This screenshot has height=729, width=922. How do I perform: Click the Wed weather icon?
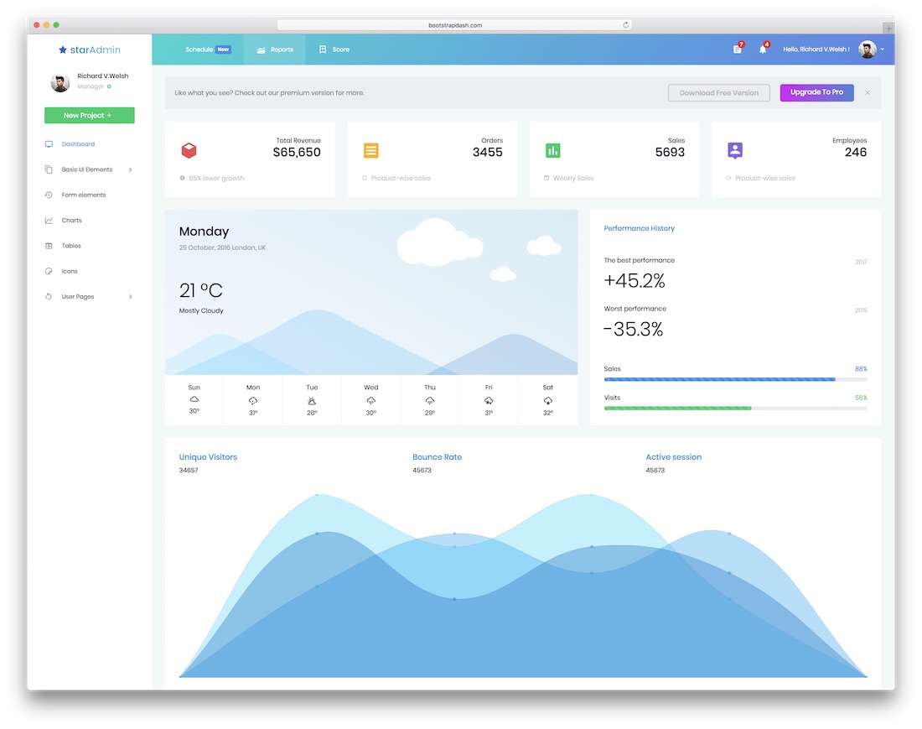[x=371, y=401]
